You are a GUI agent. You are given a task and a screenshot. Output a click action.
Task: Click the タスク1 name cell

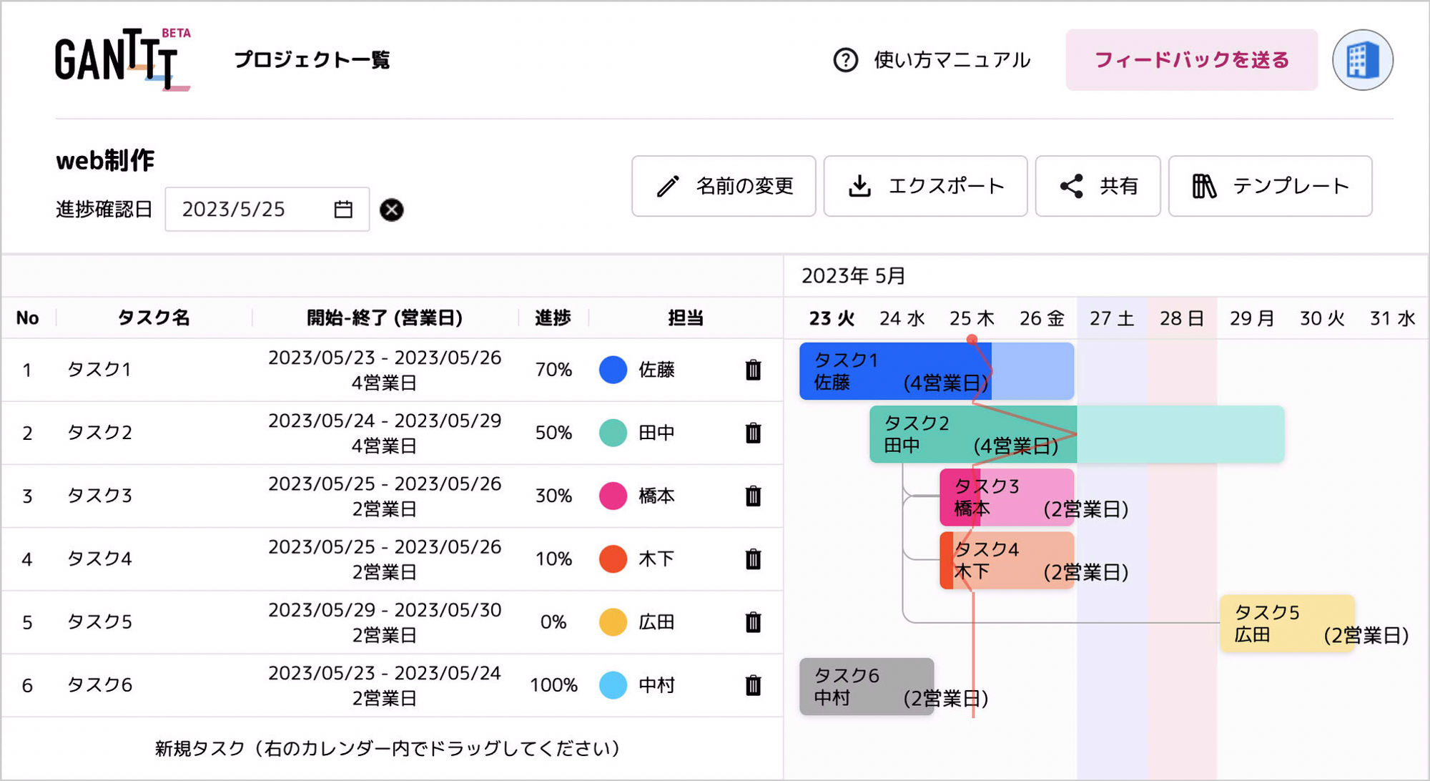[x=99, y=370]
